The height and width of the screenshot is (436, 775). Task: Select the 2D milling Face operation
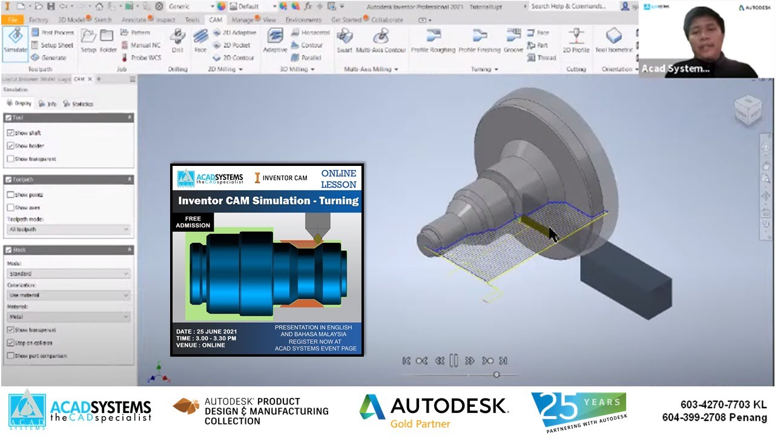200,41
